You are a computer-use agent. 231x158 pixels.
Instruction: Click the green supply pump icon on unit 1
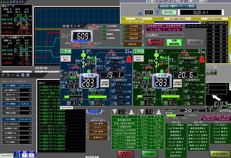pyautogui.click(x=83, y=55)
